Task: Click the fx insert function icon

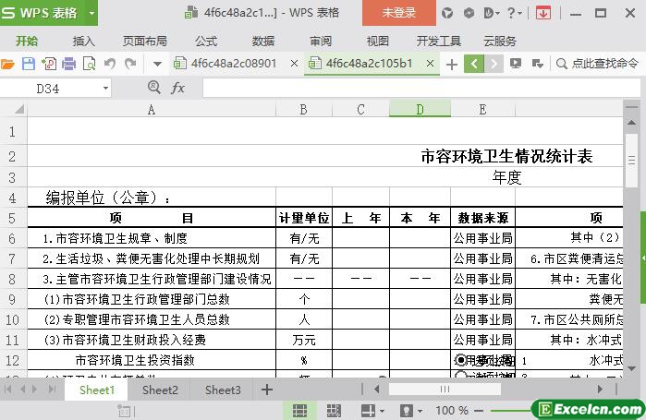Action: [177, 88]
